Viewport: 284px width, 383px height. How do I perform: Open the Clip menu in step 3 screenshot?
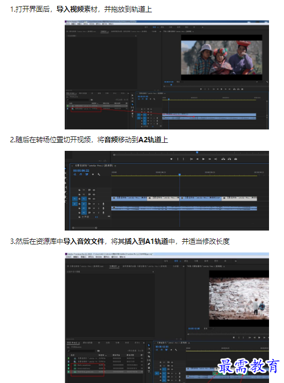pyautogui.click(x=84, y=257)
